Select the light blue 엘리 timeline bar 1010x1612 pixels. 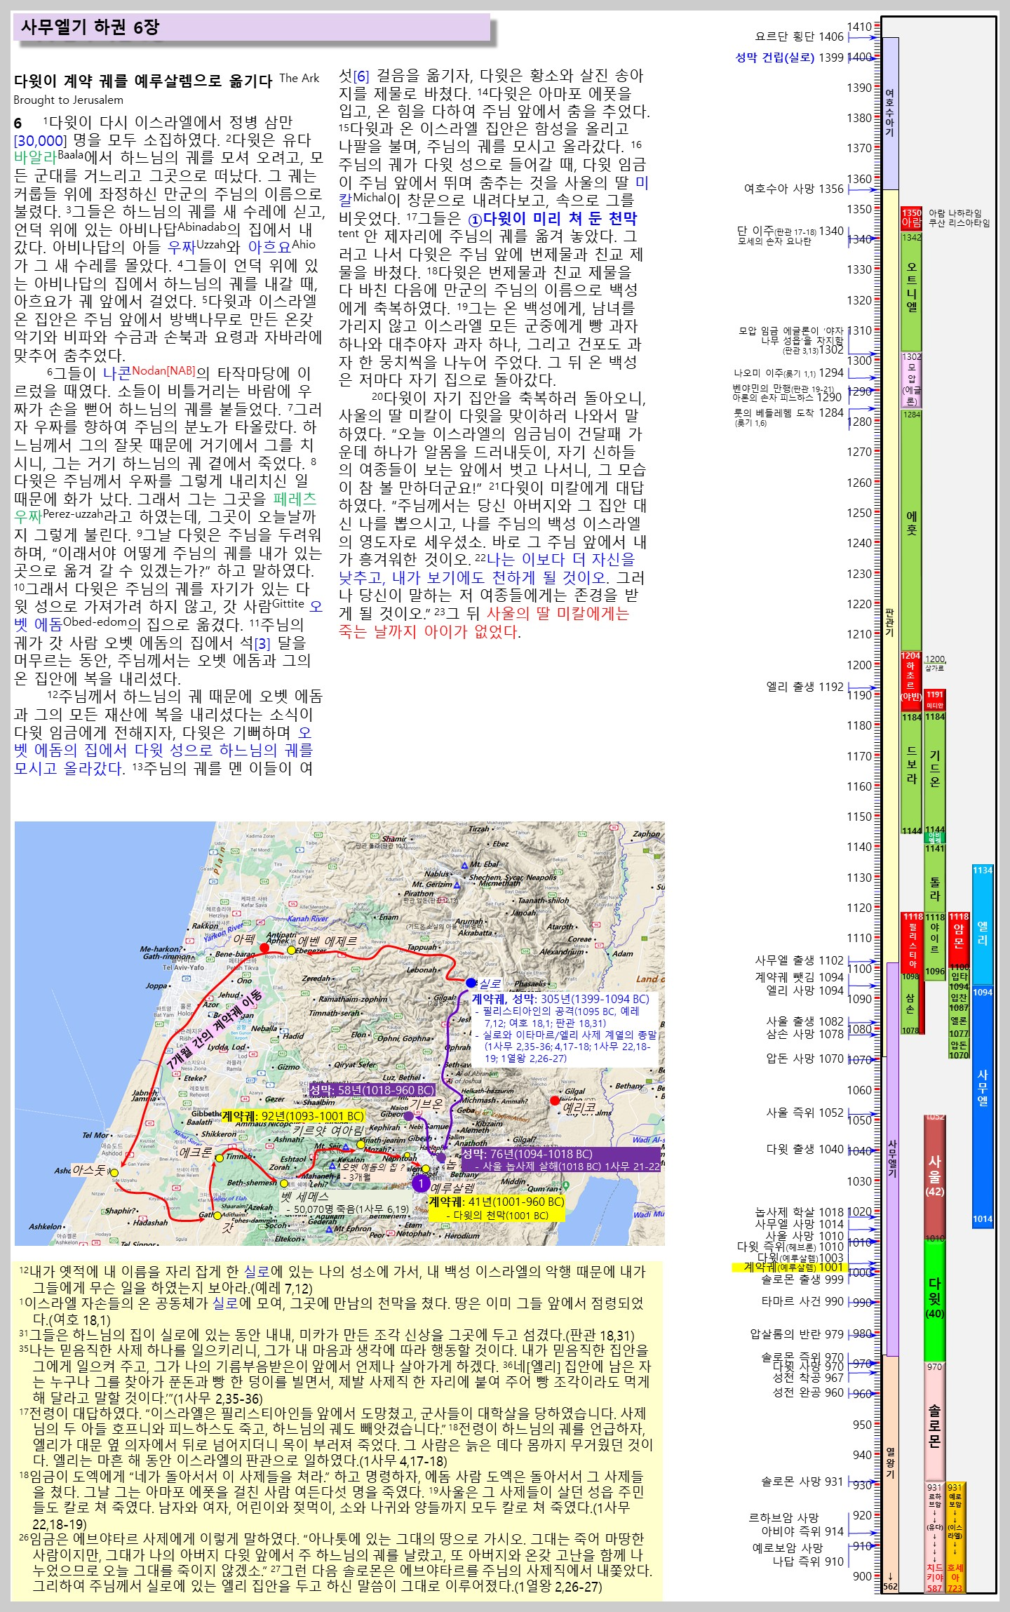[x=982, y=925]
